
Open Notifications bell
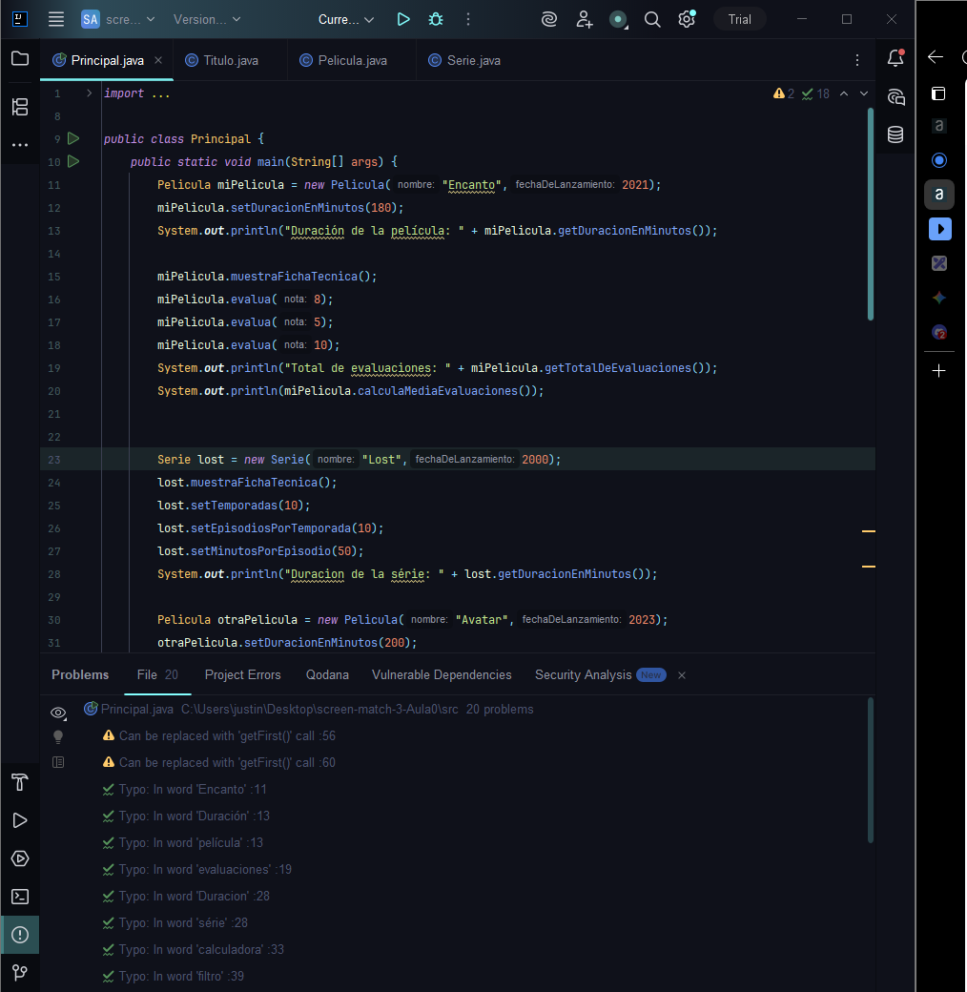point(895,58)
